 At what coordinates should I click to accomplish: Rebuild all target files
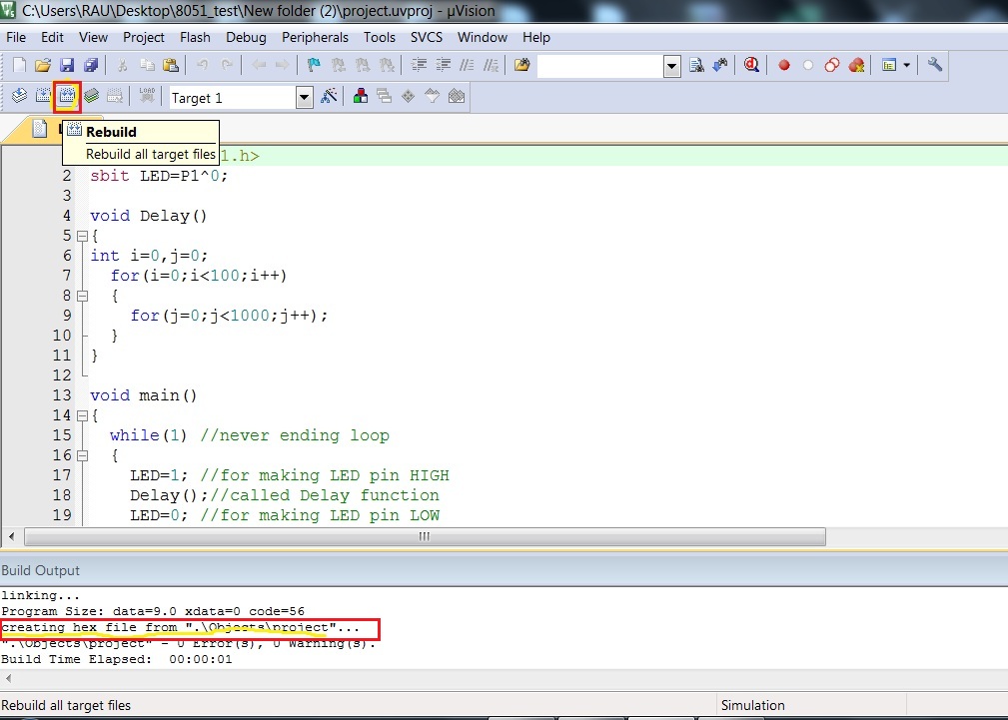pos(65,96)
